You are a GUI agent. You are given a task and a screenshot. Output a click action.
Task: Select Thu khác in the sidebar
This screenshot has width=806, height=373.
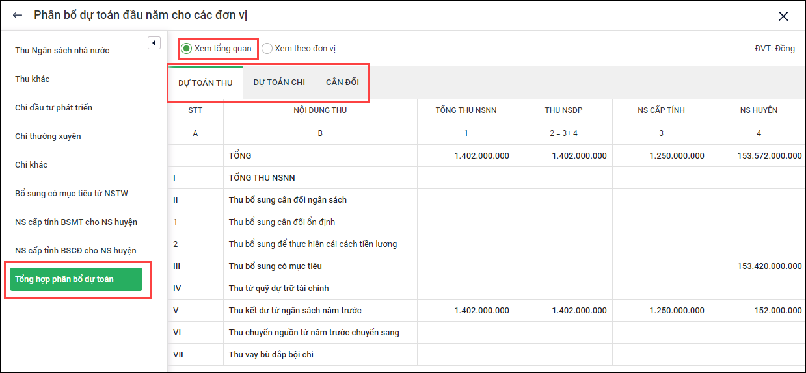coord(33,79)
